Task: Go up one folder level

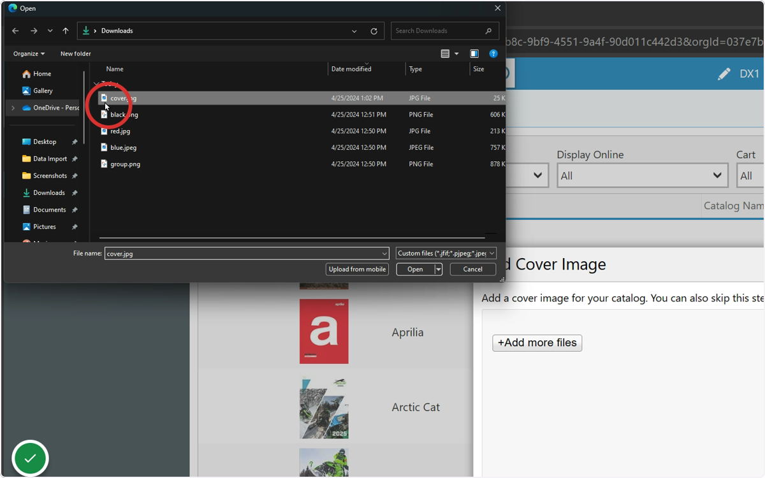Action: tap(66, 31)
